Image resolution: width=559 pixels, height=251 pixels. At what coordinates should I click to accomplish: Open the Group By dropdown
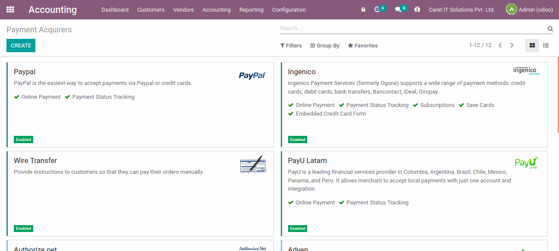324,45
